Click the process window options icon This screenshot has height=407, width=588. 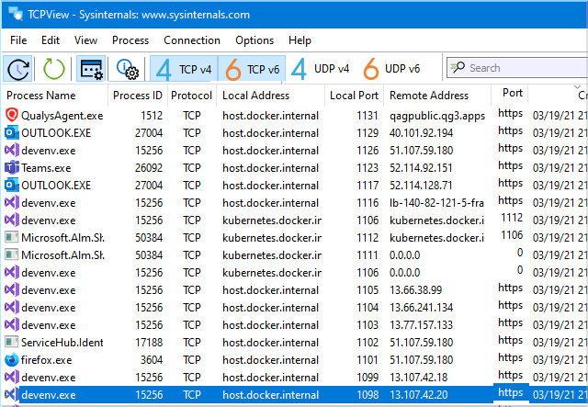click(x=91, y=69)
